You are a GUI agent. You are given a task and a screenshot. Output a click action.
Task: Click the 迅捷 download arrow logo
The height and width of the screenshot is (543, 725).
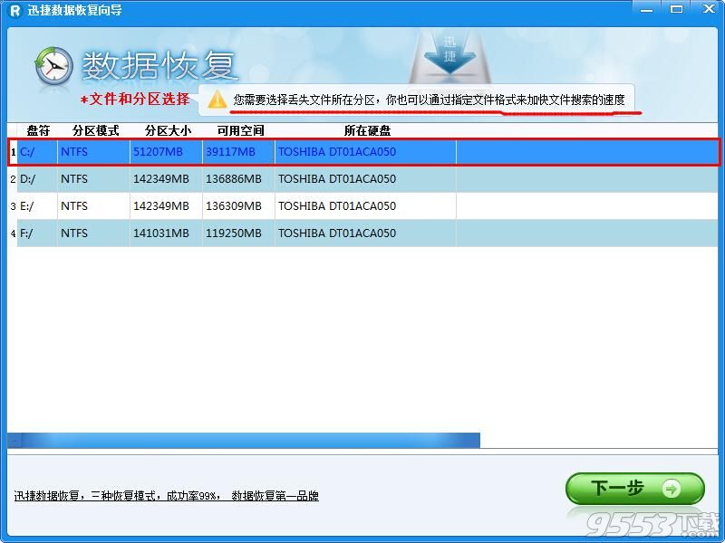pyautogui.click(x=449, y=54)
